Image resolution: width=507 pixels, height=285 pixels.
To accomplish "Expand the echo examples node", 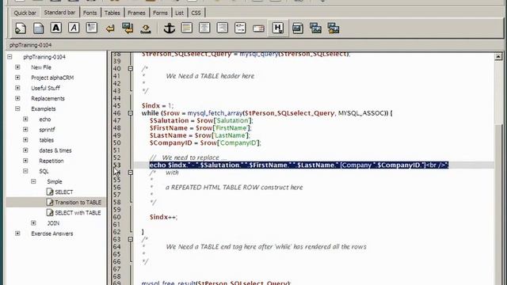I will [25, 120].
